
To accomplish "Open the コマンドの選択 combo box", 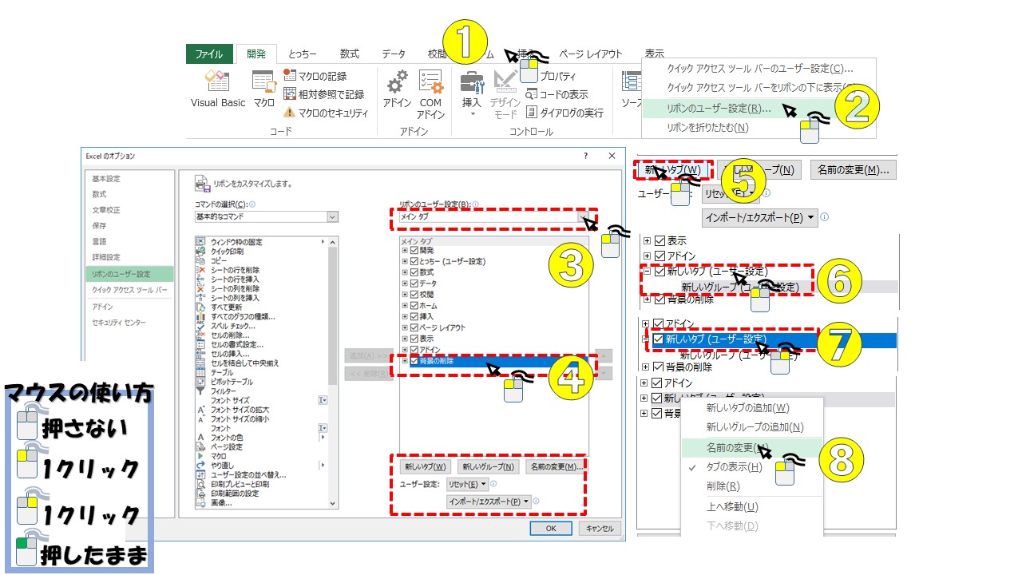I will pos(267,216).
